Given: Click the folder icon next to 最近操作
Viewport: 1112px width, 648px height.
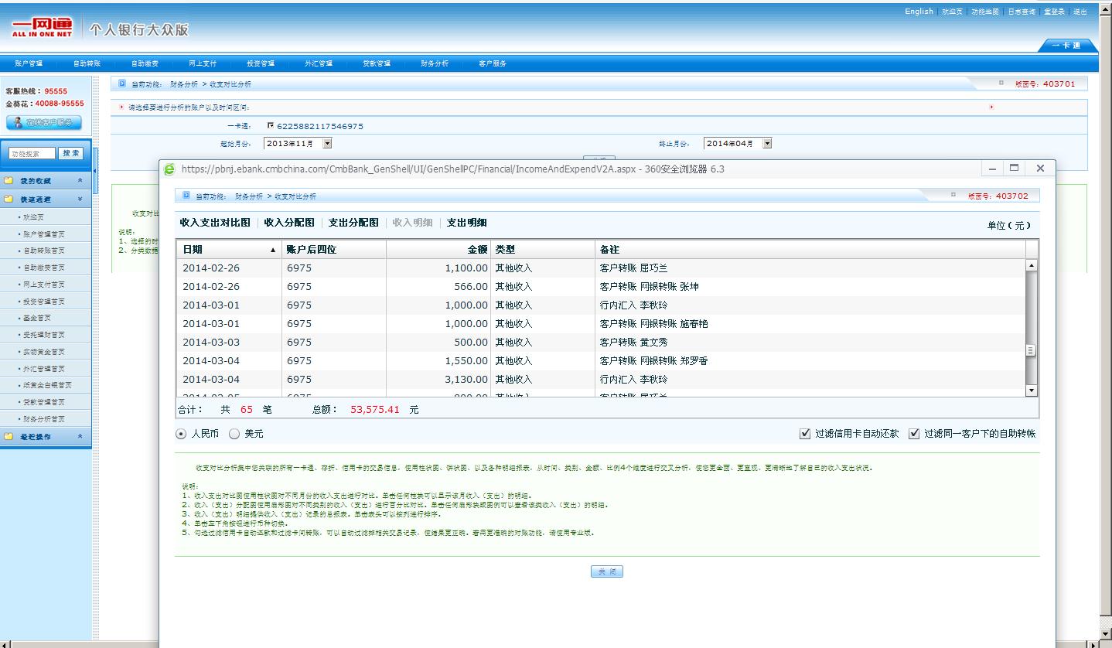Looking at the screenshot, I should tap(9, 437).
